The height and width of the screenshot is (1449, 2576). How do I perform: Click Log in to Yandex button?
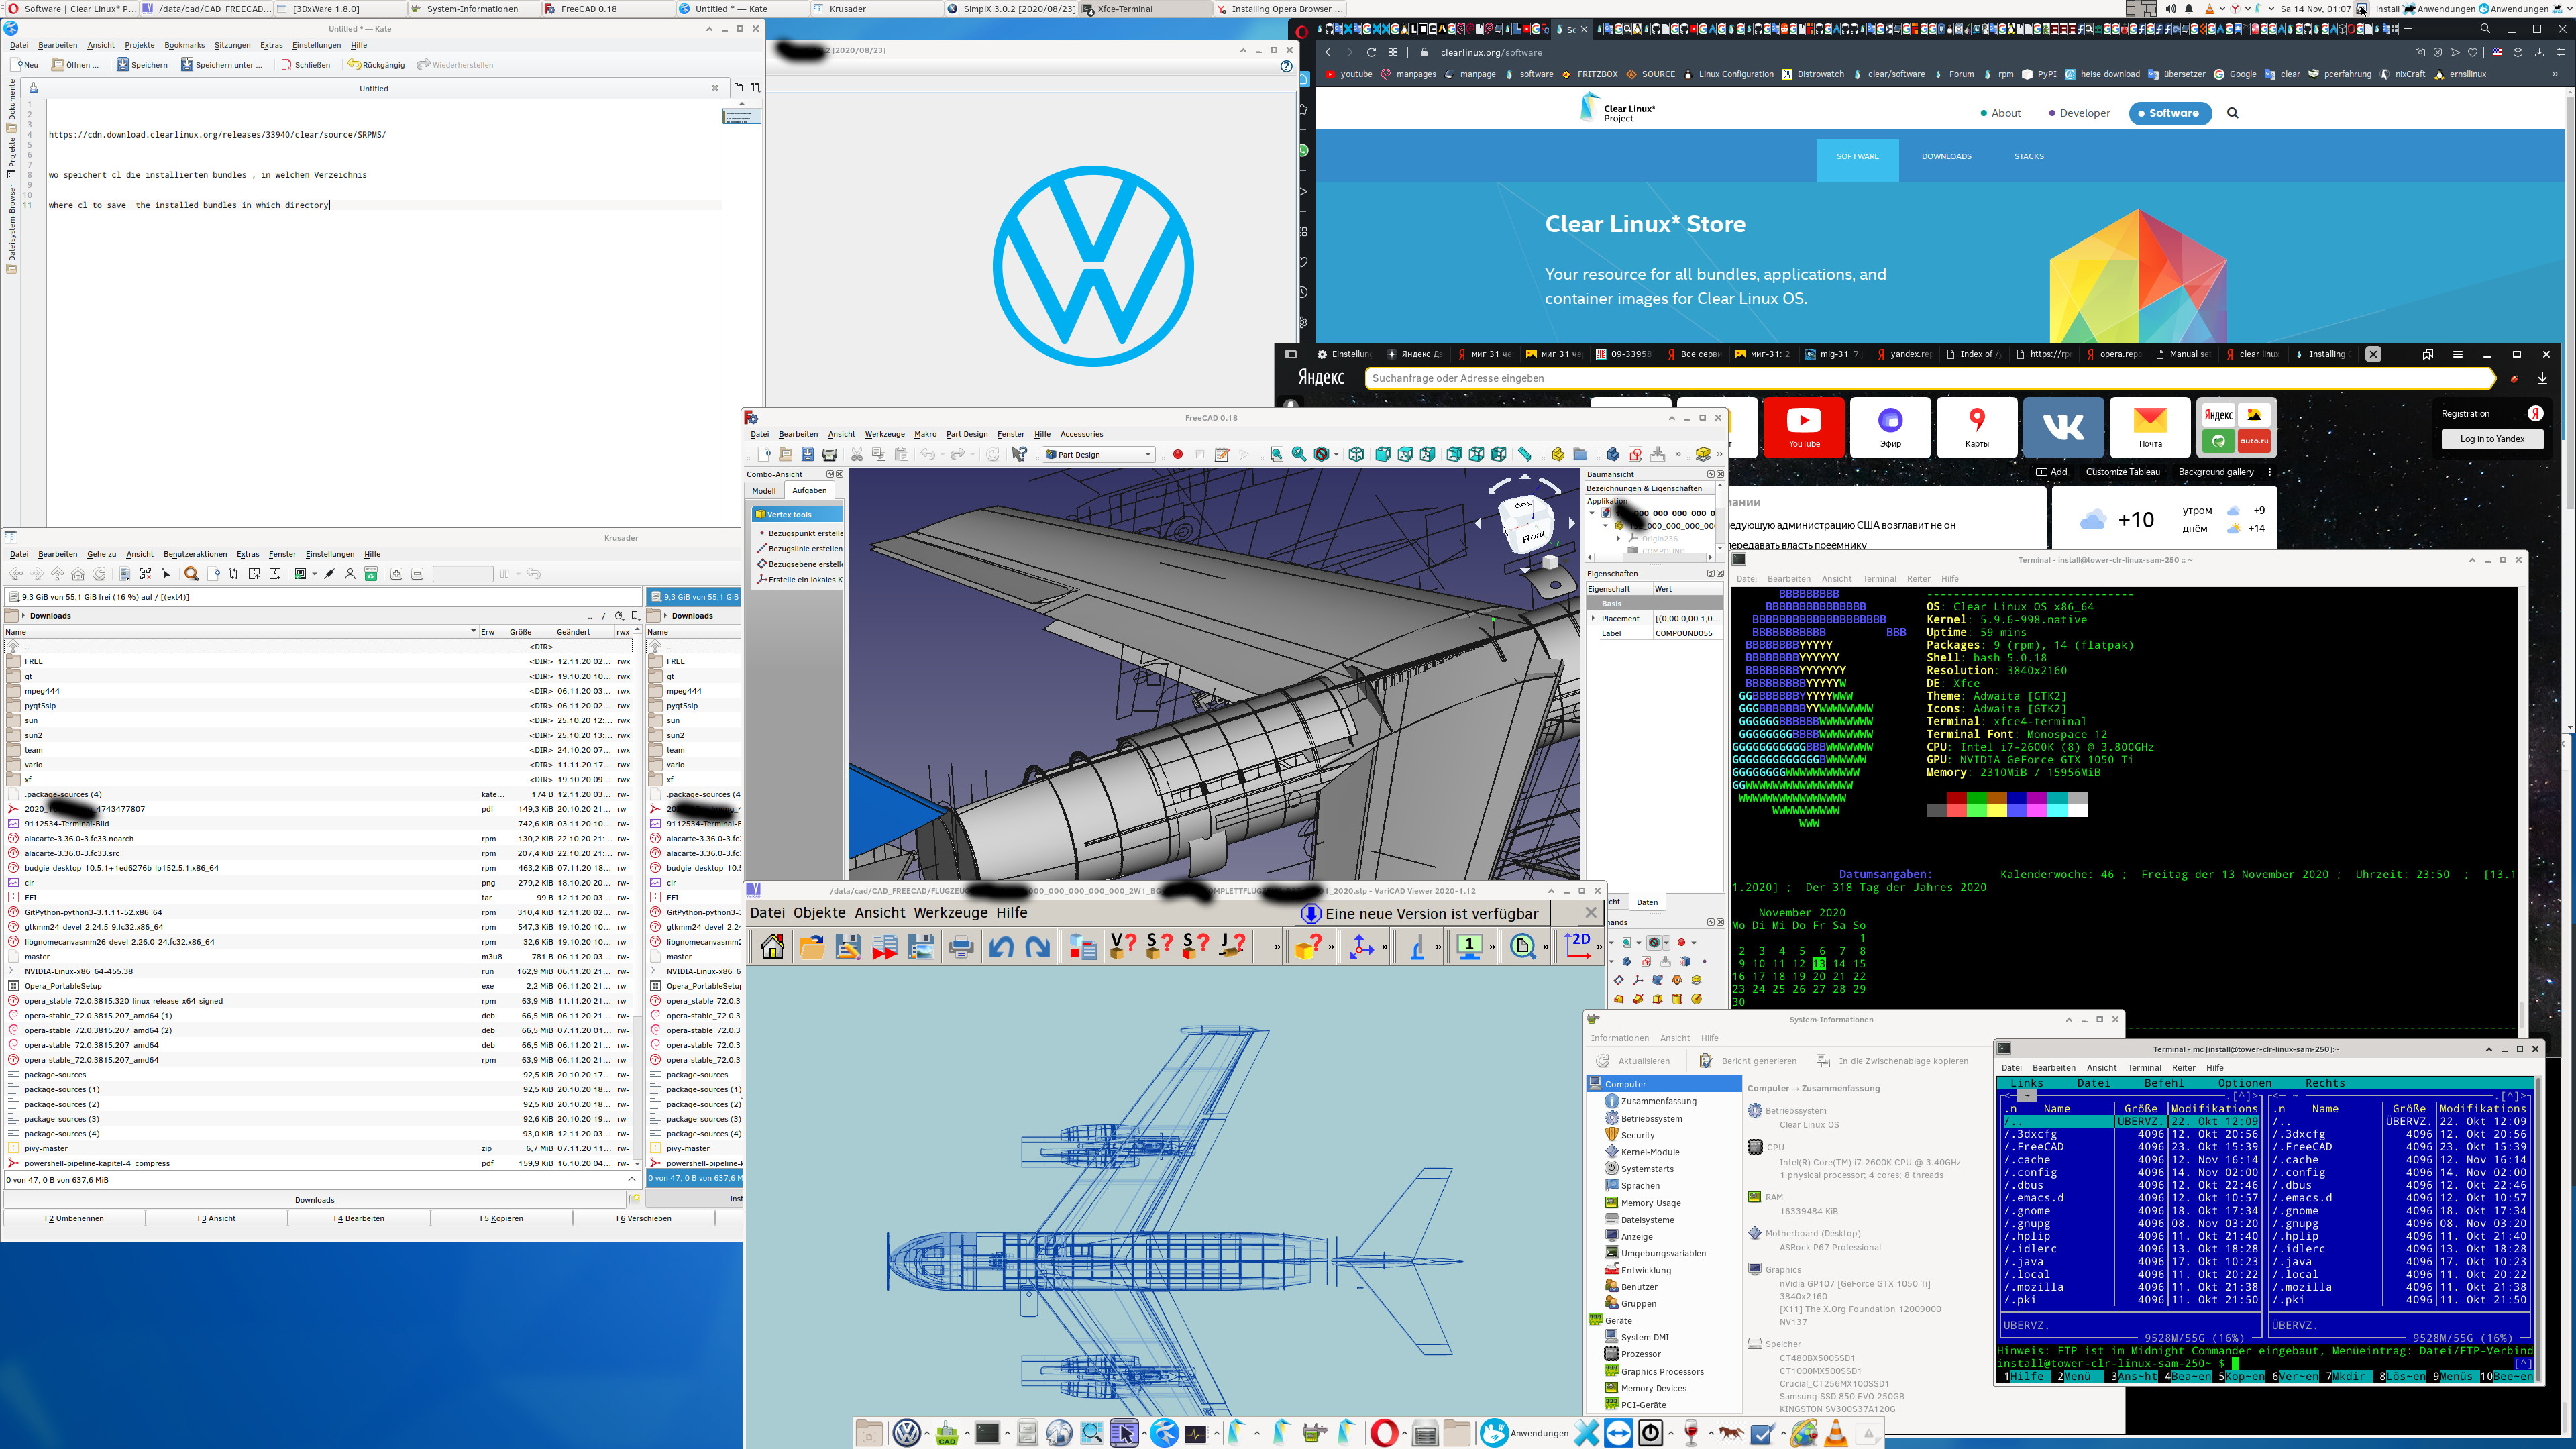point(2492,439)
